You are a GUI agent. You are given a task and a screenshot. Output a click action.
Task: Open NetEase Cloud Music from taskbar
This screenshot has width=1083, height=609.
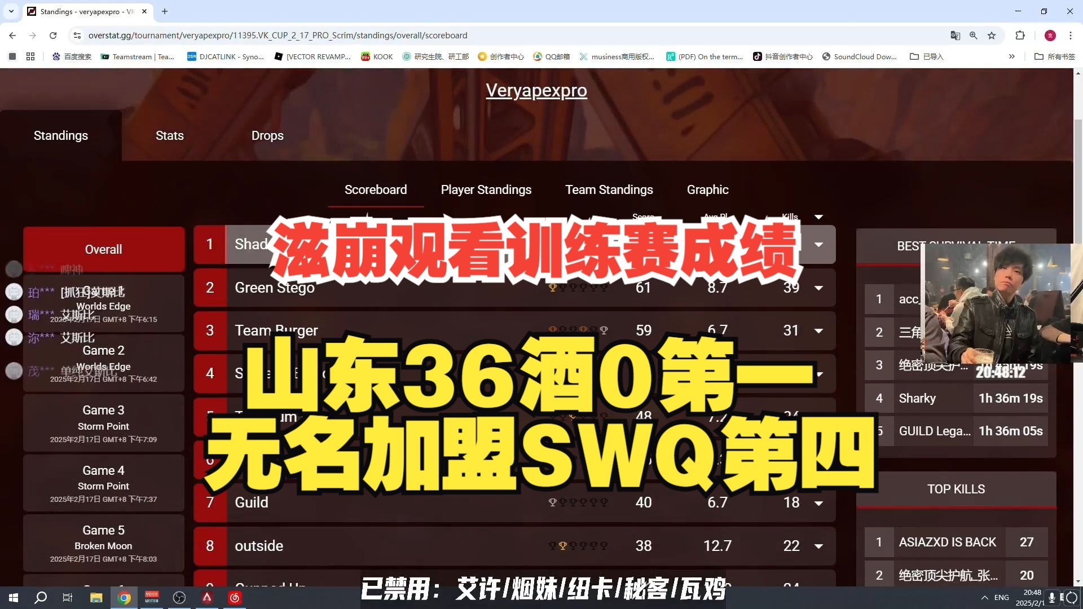pyautogui.click(x=235, y=598)
